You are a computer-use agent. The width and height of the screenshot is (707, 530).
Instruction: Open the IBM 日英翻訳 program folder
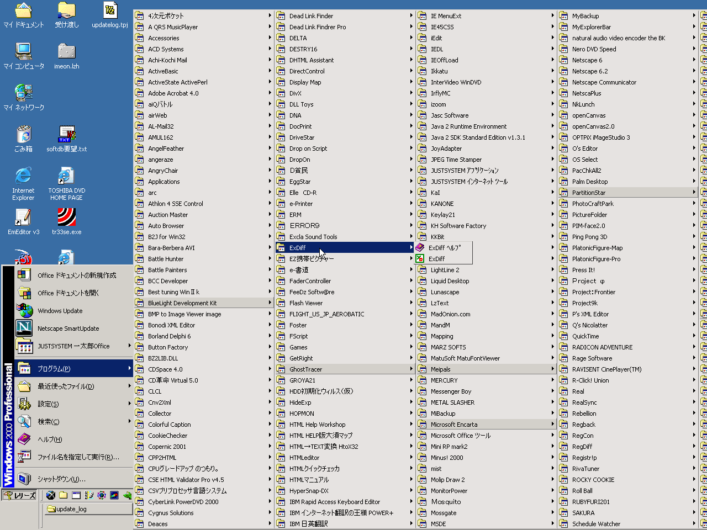345,523
